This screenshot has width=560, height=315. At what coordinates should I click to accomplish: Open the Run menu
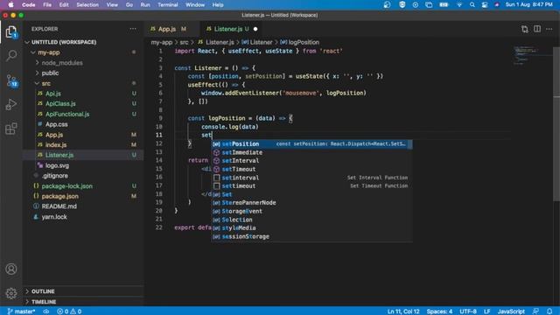(145, 4)
